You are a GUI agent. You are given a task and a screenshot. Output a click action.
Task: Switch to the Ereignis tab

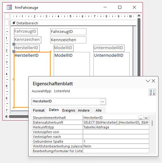(69, 110)
